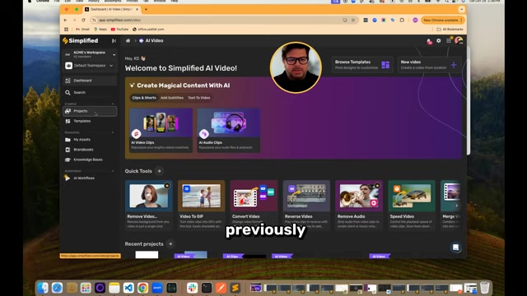Click the New video button
The width and height of the screenshot is (527, 296).
coord(429,65)
